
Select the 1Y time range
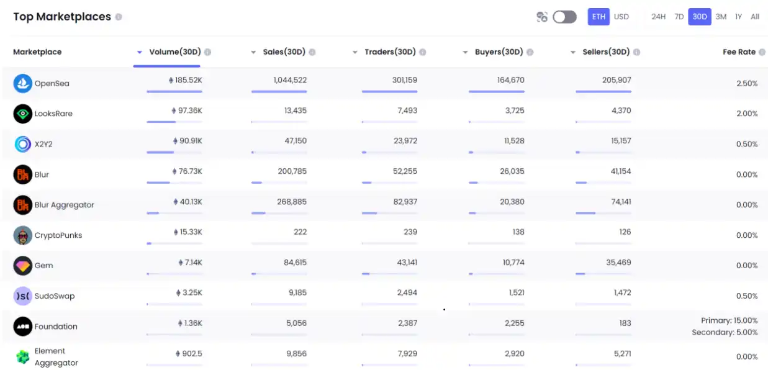click(x=739, y=17)
